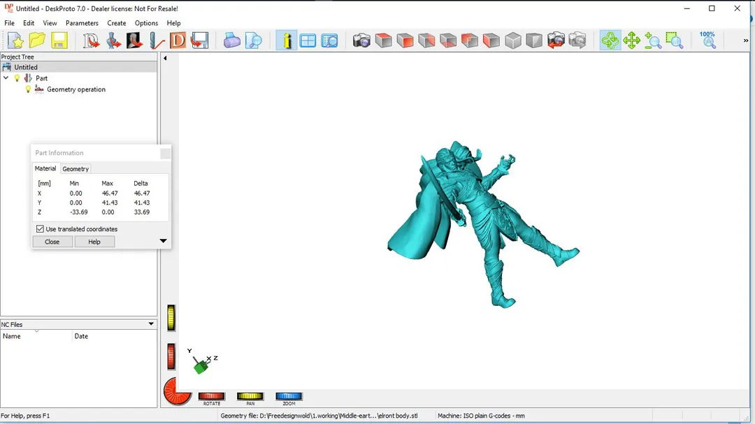Screen dimensions: 755x424
Task: Activate the plus-minus zoom magnifier icon
Action: pos(653,41)
